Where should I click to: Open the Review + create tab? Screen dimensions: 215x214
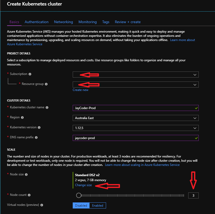coord(128,22)
